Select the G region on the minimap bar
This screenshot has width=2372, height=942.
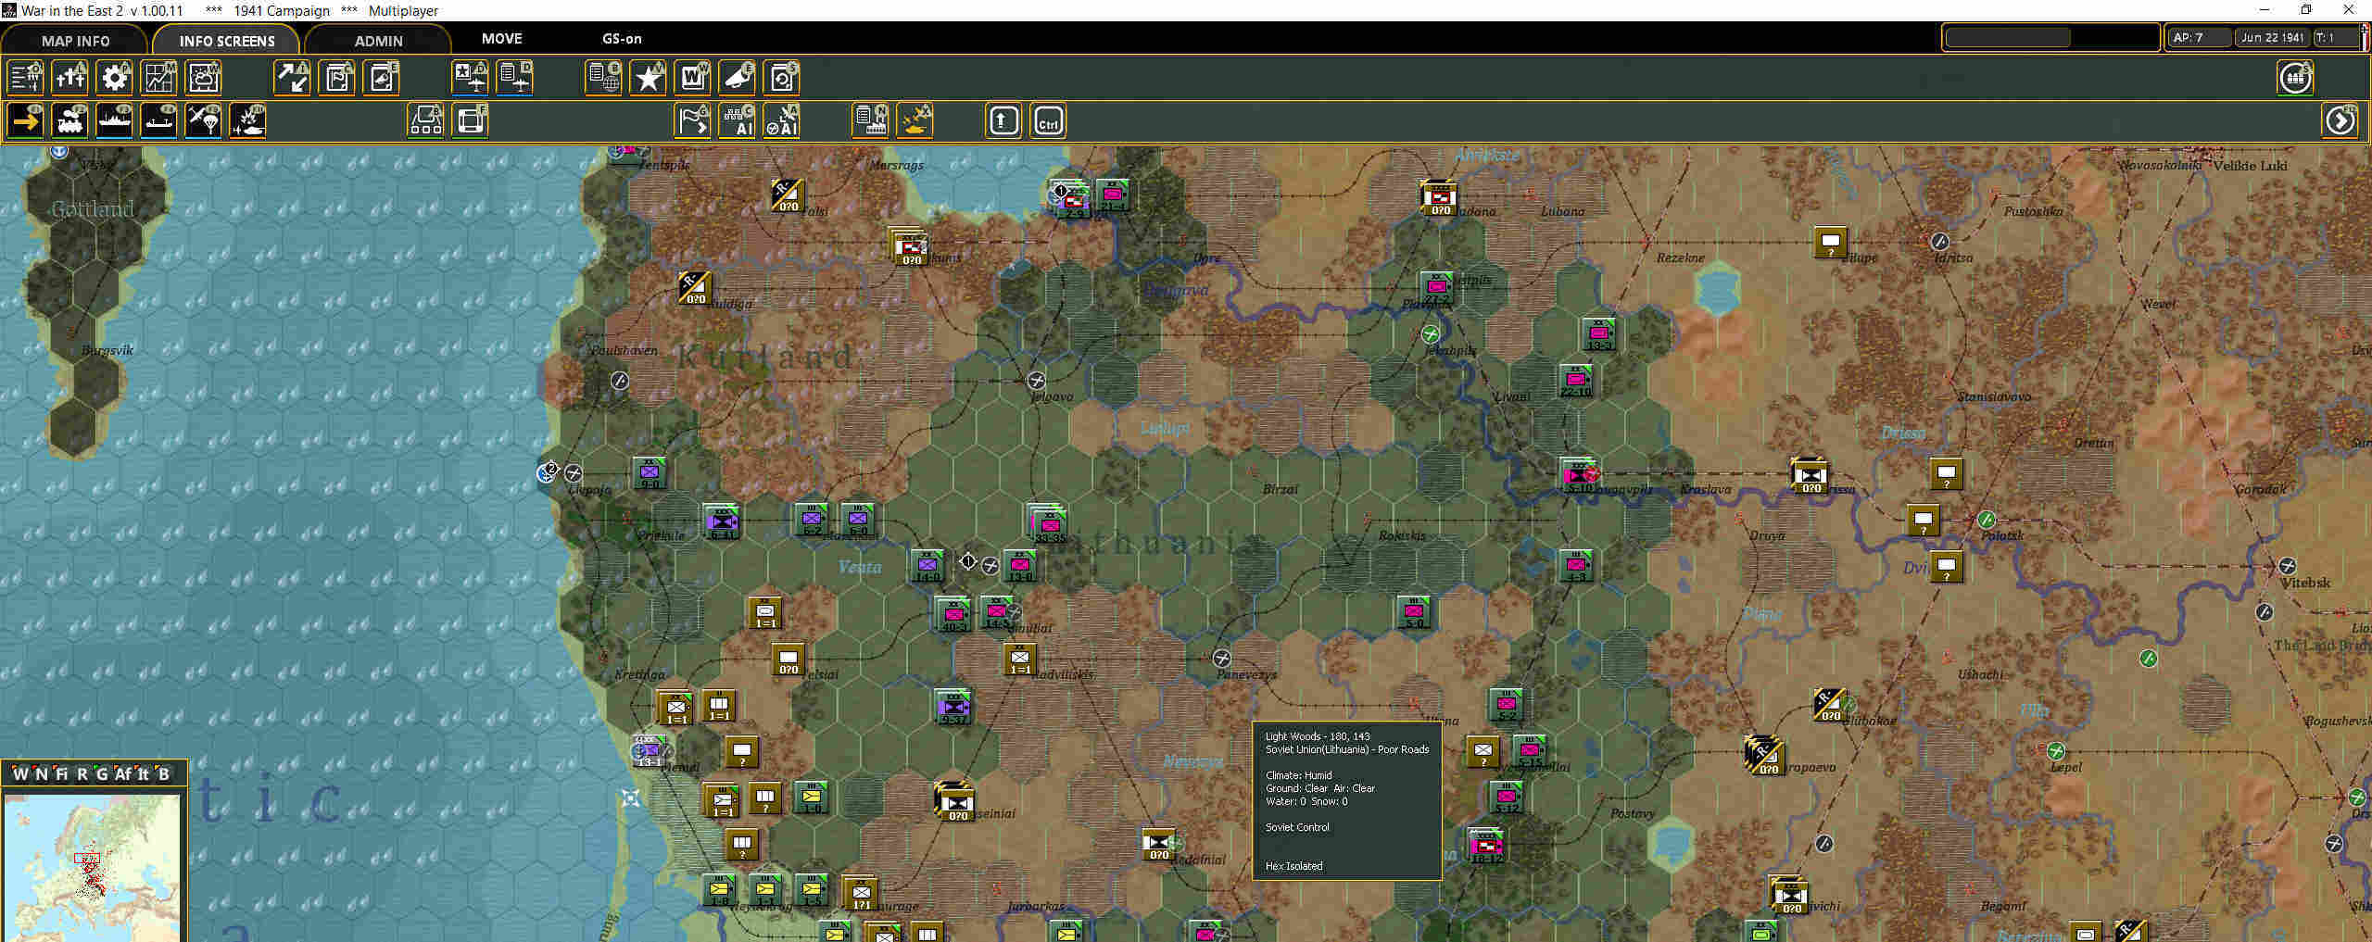coord(102,773)
